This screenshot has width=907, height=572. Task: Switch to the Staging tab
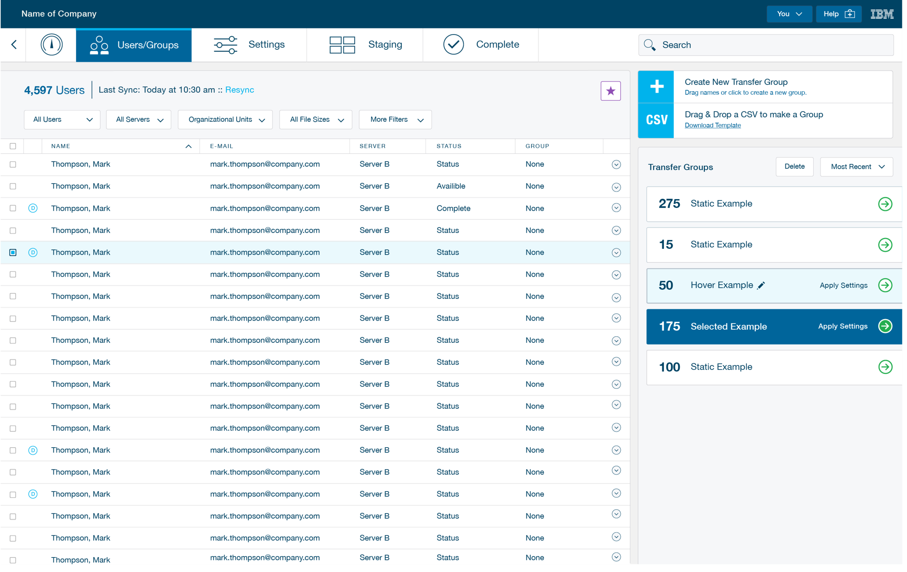point(365,45)
